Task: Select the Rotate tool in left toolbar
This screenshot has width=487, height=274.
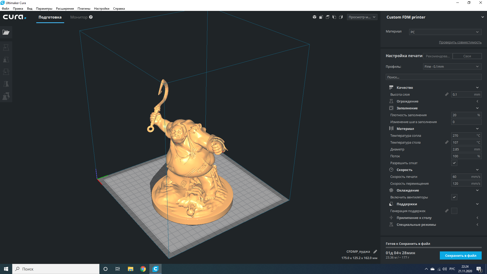Action: (6, 72)
